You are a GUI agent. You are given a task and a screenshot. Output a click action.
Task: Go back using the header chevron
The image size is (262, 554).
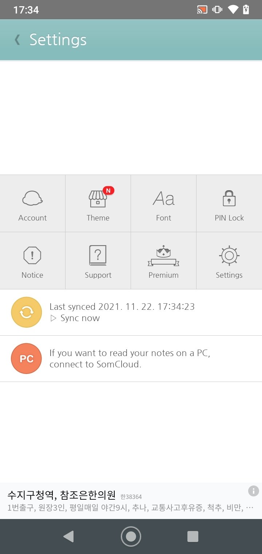click(17, 40)
